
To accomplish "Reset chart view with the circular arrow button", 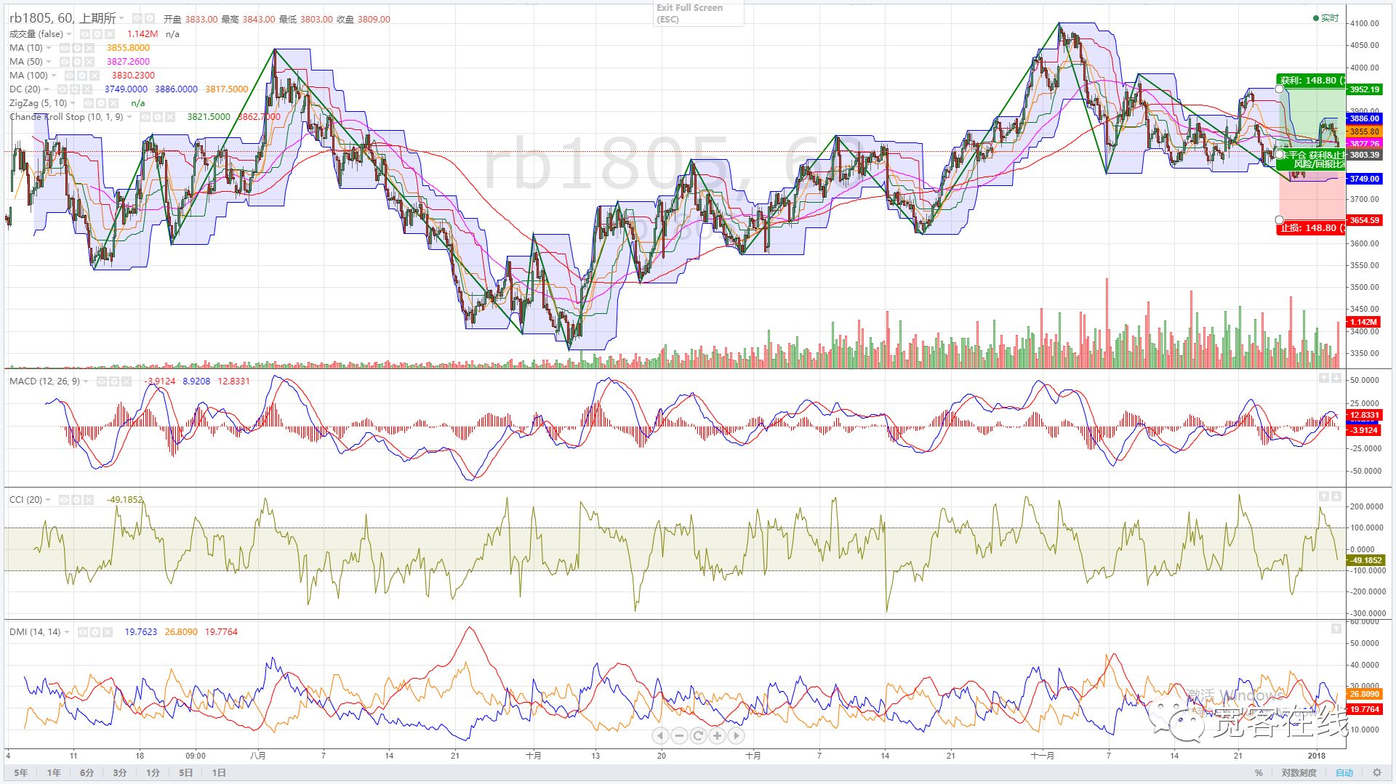I will pyautogui.click(x=698, y=736).
